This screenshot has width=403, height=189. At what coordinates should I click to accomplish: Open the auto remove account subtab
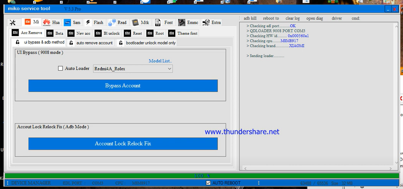pos(90,43)
